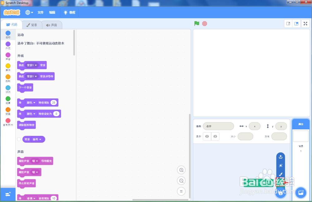Choose a backdrop with the stage panel icon
312x202 pixels.
(300, 193)
